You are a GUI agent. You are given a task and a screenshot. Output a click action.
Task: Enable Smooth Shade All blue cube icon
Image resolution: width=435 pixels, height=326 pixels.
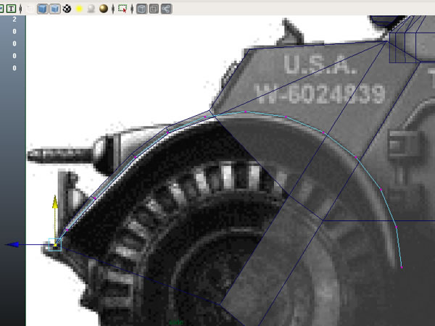click(x=43, y=9)
